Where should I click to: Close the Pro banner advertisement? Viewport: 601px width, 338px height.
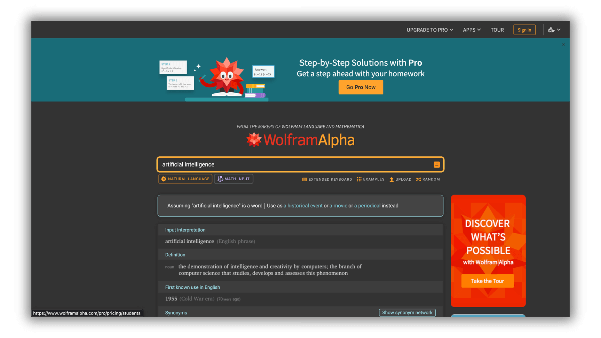(x=563, y=45)
